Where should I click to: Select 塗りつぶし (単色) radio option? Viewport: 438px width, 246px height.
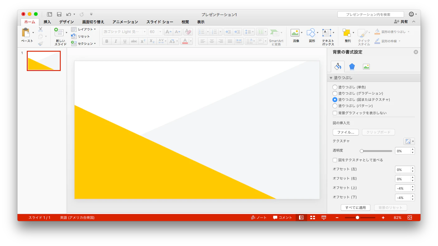click(335, 87)
